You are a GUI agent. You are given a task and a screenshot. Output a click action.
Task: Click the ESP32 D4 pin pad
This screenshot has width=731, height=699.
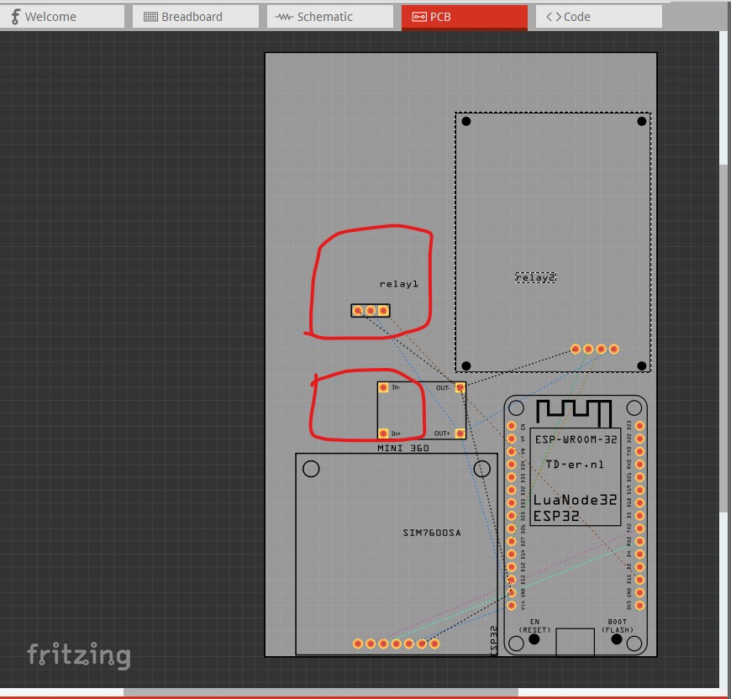pyautogui.click(x=639, y=554)
